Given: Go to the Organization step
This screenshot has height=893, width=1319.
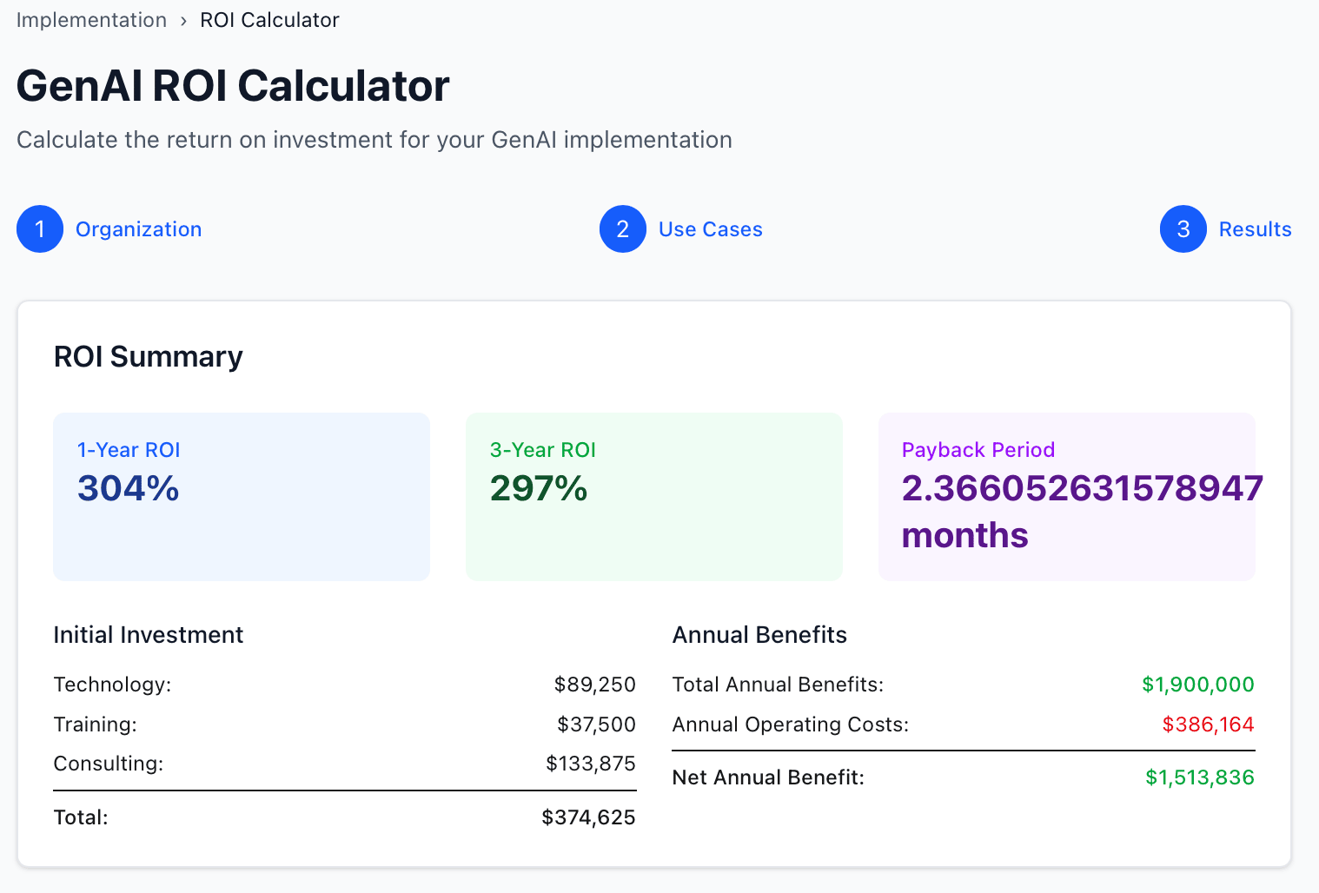Looking at the screenshot, I should (x=138, y=229).
